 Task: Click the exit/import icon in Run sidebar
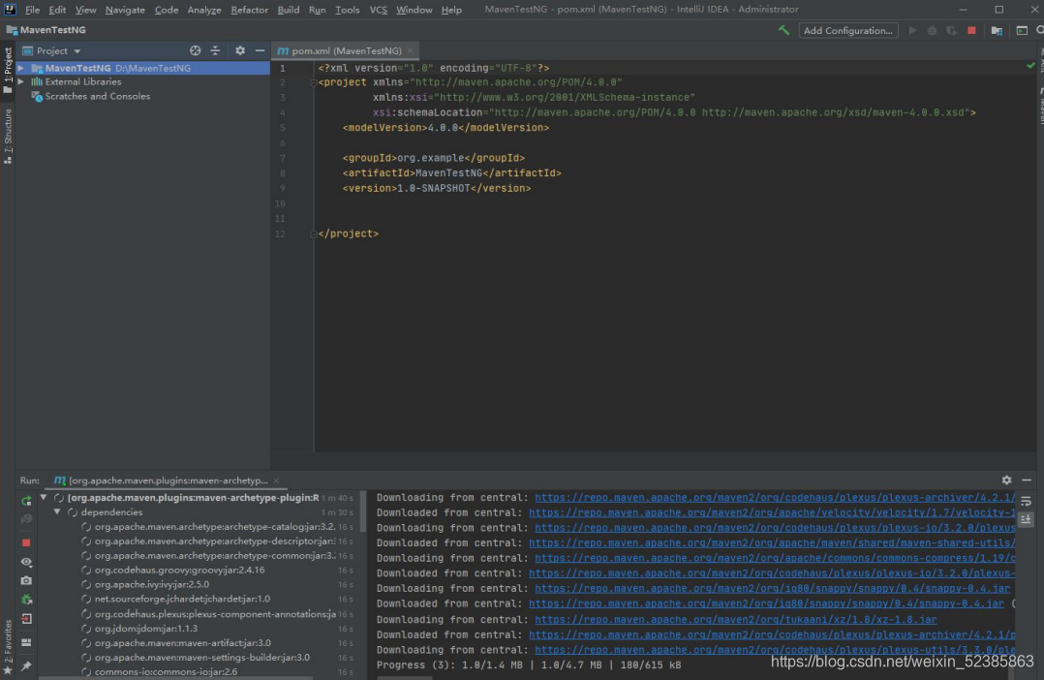26,619
